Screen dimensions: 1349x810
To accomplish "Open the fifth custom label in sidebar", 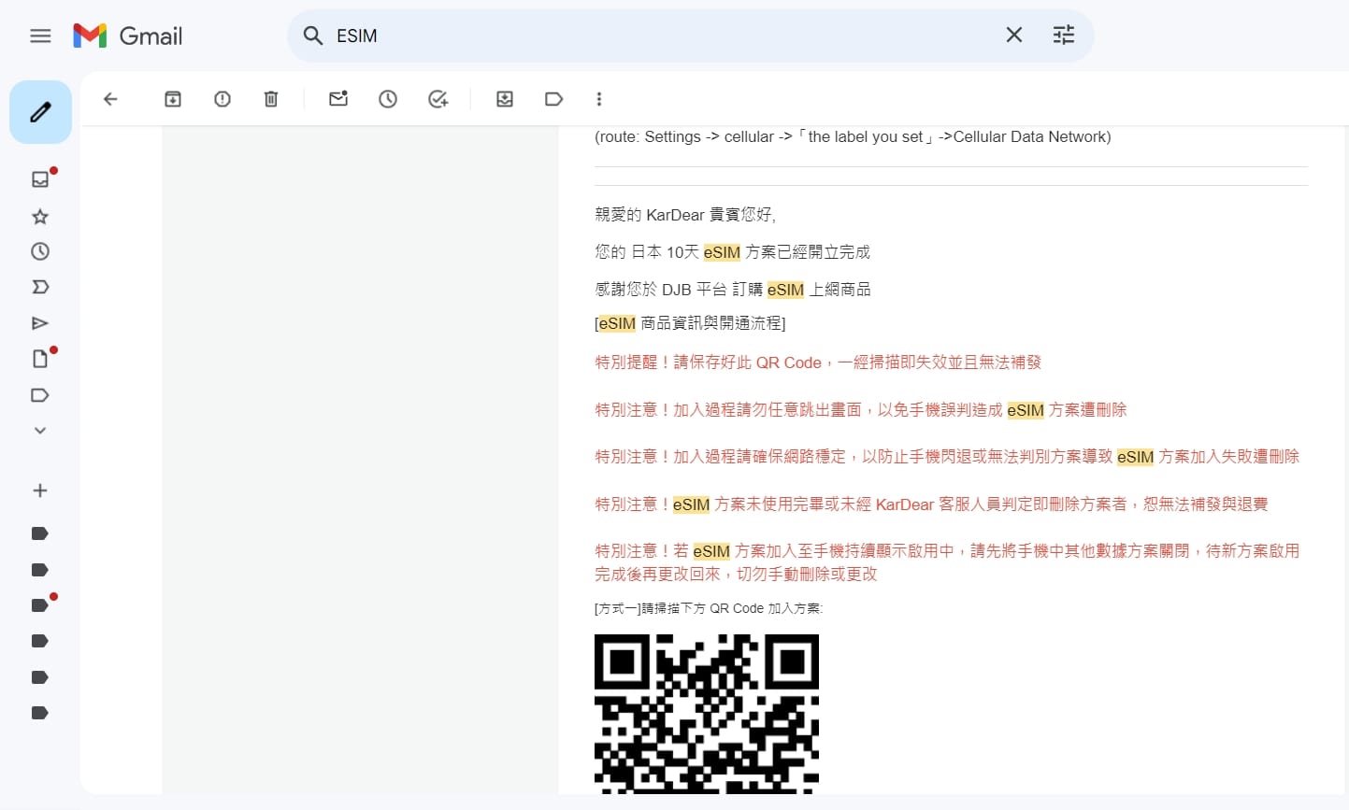I will coord(40,677).
